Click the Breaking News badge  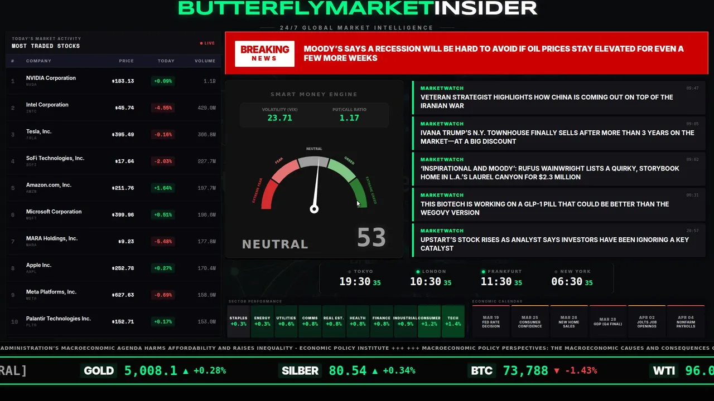[x=264, y=53]
